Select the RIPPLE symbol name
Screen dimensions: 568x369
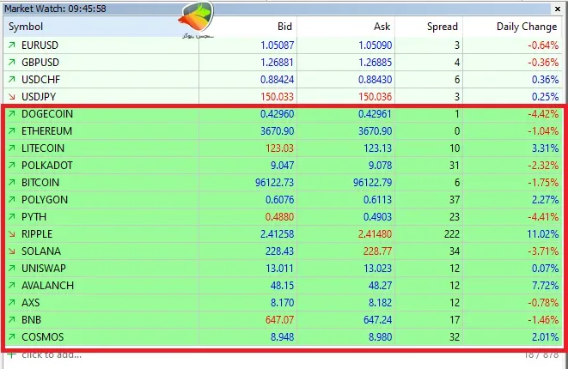[x=37, y=234]
